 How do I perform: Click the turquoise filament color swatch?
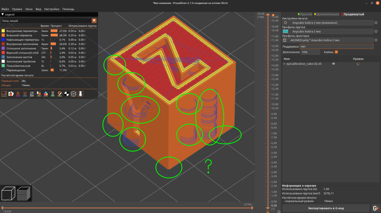(286, 31)
